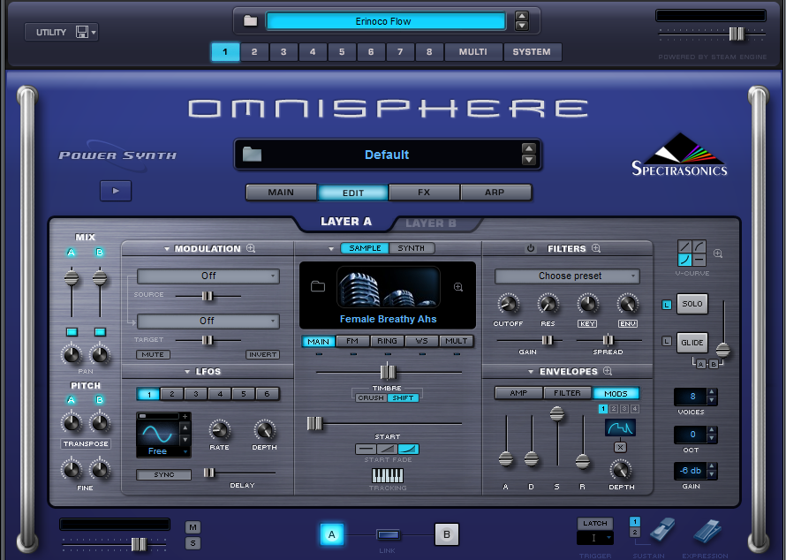
Task: Open the soundsource browser folder icon
Action: click(318, 286)
